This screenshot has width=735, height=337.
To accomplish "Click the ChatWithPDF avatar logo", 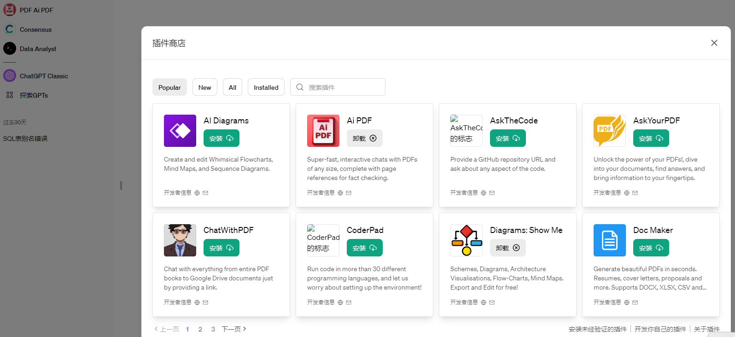I will click(180, 240).
